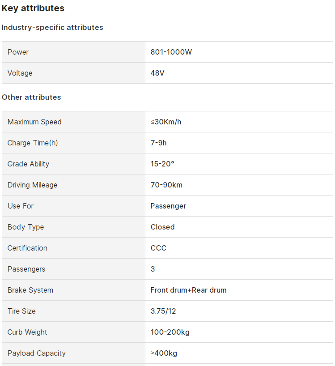Viewport: 335px width, 366px height.
Task: Click the Passengers label cell
Action: pos(26,269)
